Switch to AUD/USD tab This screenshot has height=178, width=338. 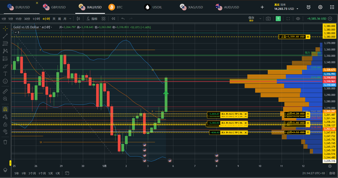[x=227, y=7]
